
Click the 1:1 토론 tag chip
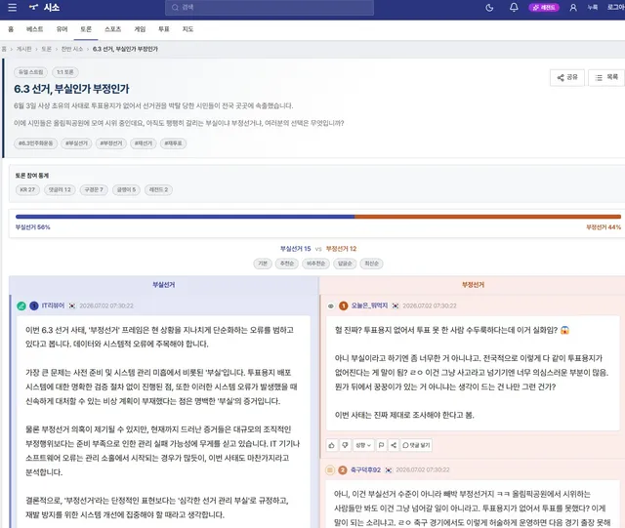click(65, 72)
